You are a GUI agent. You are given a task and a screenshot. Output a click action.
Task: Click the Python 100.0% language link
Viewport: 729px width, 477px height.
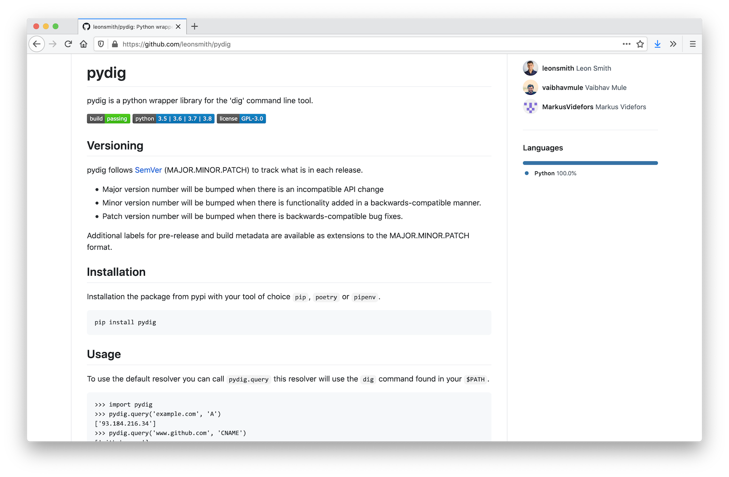click(555, 173)
